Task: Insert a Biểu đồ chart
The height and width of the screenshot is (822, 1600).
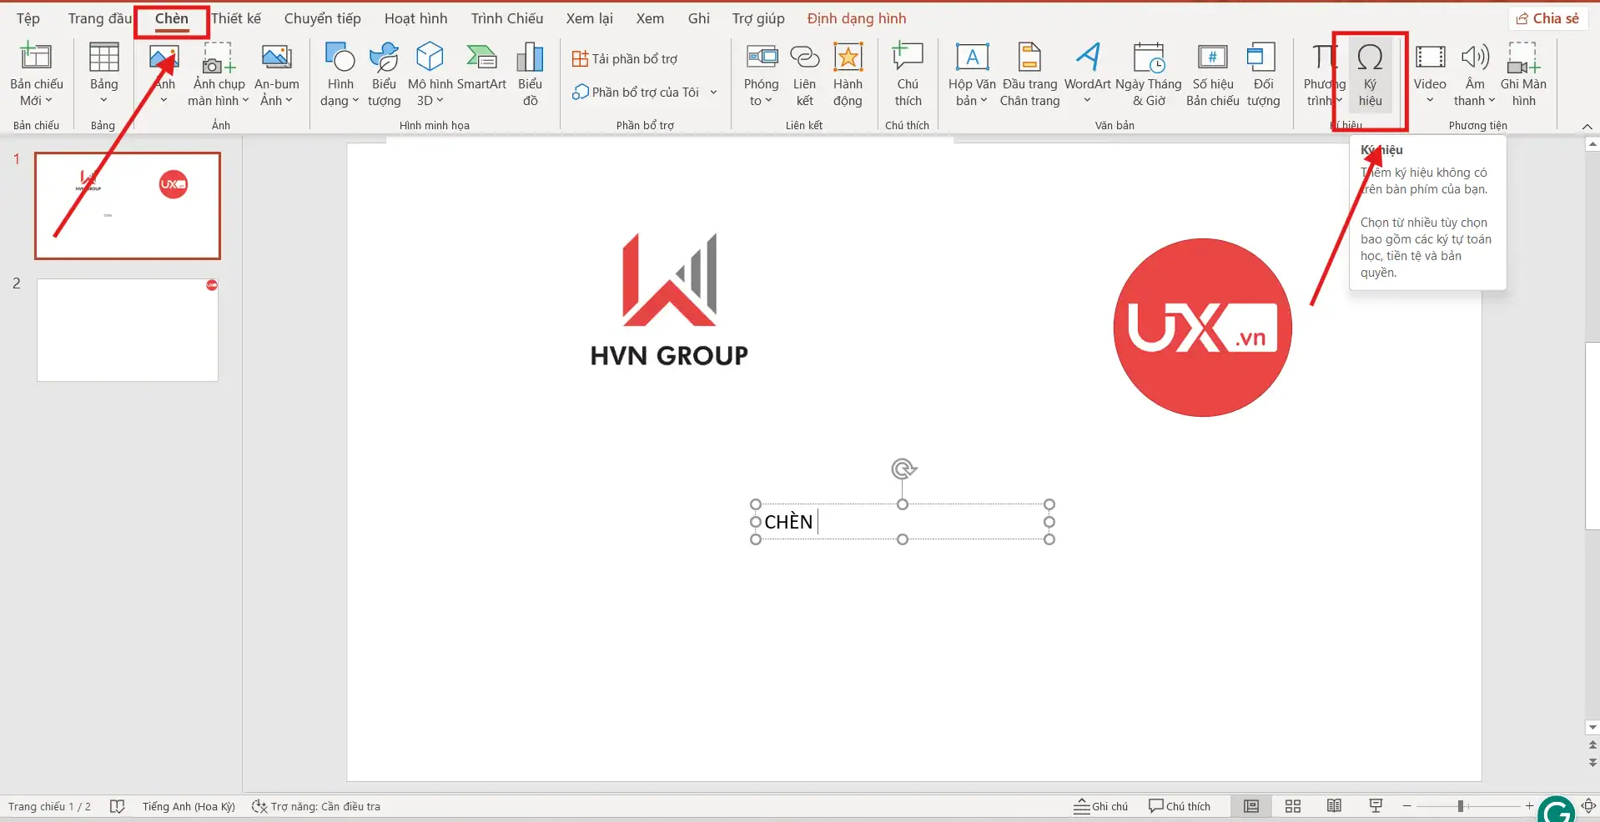Action: click(530, 75)
